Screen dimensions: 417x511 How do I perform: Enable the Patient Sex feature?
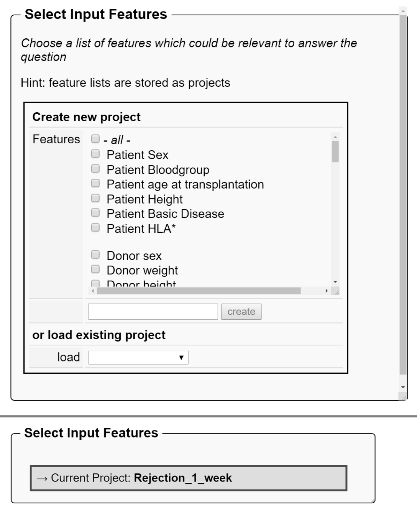click(95, 154)
